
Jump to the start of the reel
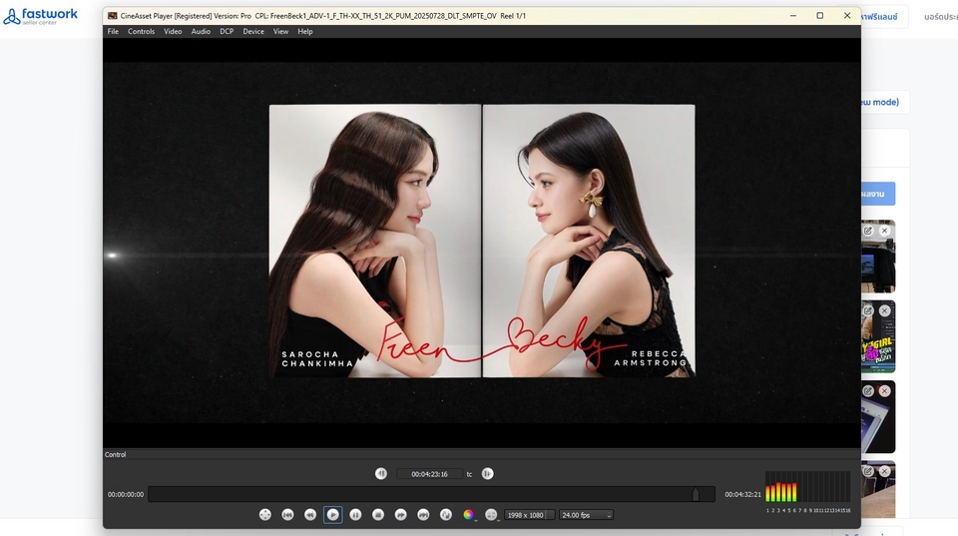click(x=287, y=515)
